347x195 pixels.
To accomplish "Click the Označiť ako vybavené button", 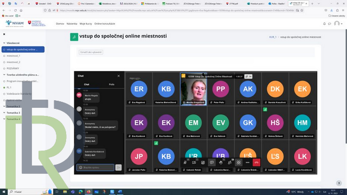I will tap(91, 52).
